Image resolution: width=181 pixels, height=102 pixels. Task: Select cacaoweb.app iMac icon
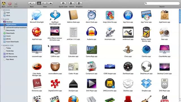37,49
